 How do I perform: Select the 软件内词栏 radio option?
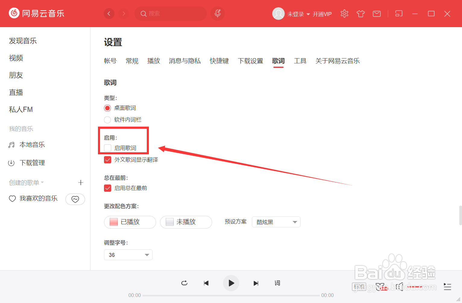coord(107,120)
